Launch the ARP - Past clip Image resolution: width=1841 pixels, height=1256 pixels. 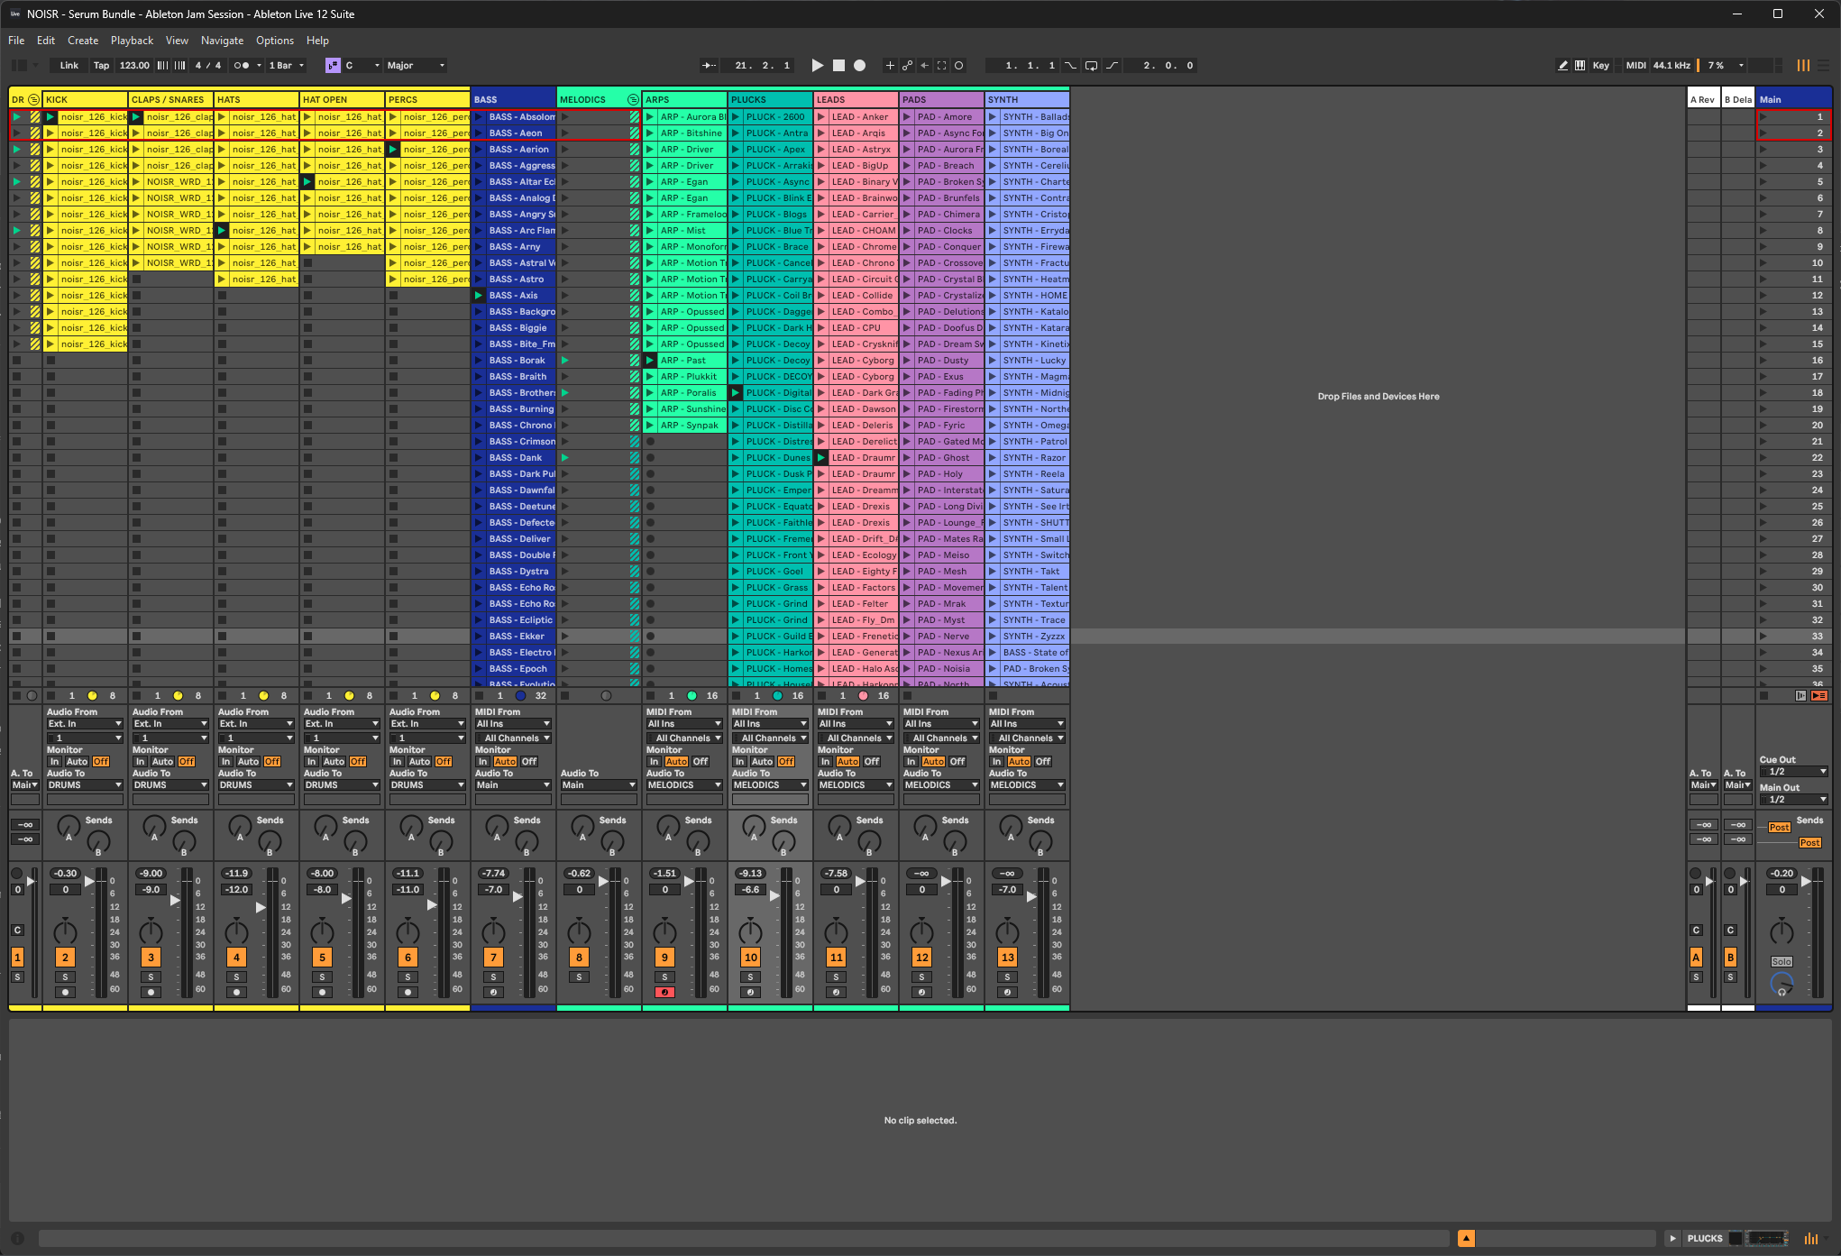point(650,360)
